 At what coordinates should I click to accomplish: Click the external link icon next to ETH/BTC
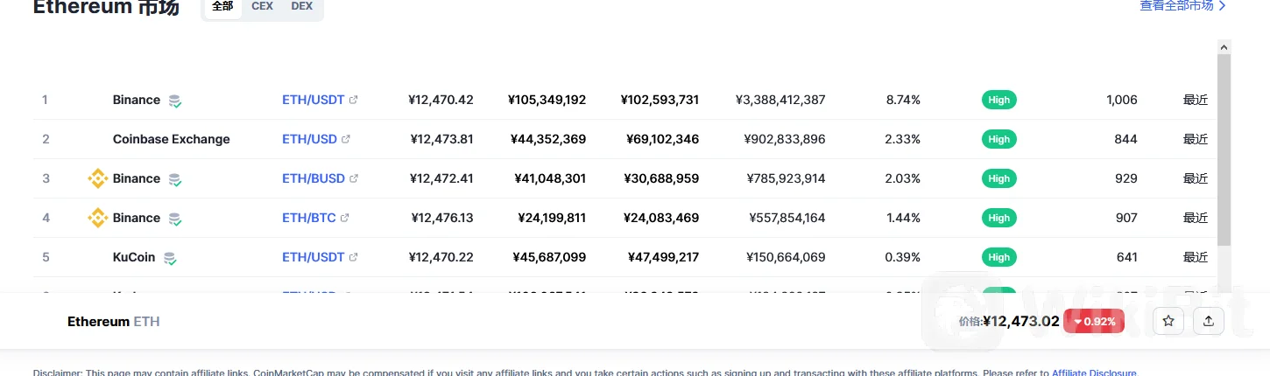point(345,218)
